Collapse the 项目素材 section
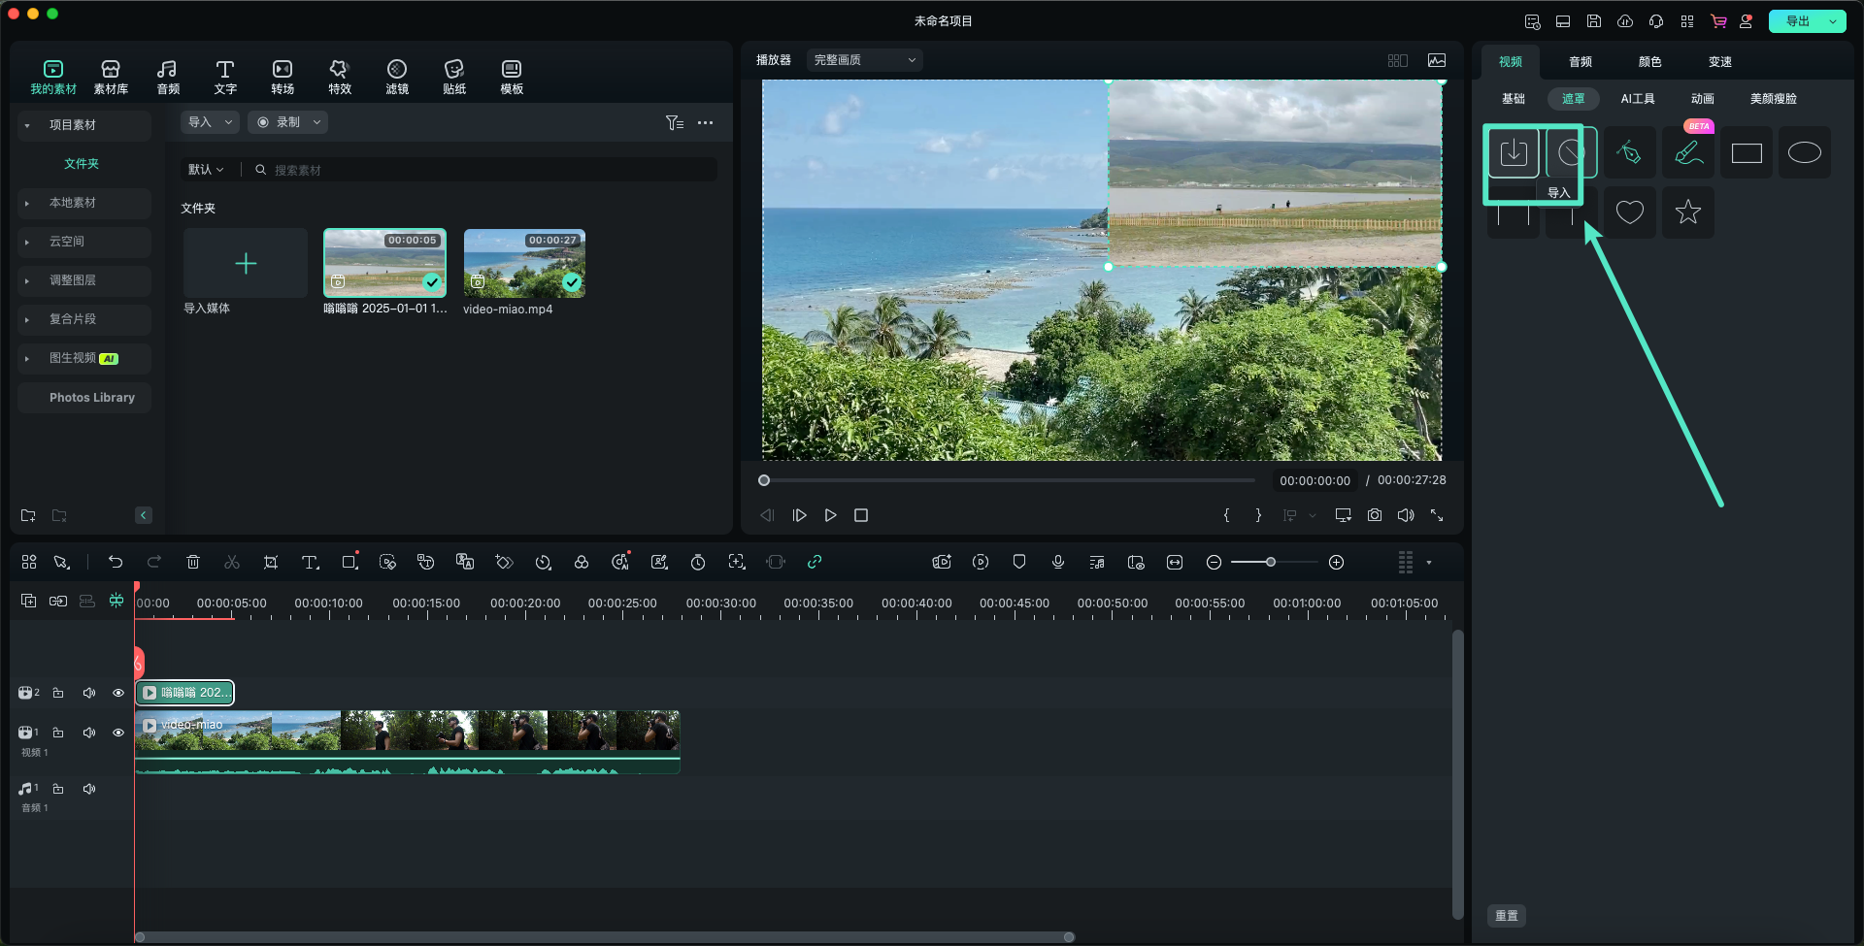 (x=27, y=125)
